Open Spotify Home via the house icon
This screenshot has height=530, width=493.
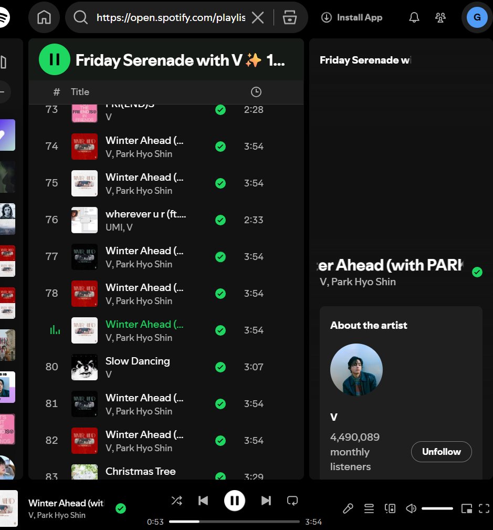tap(44, 17)
